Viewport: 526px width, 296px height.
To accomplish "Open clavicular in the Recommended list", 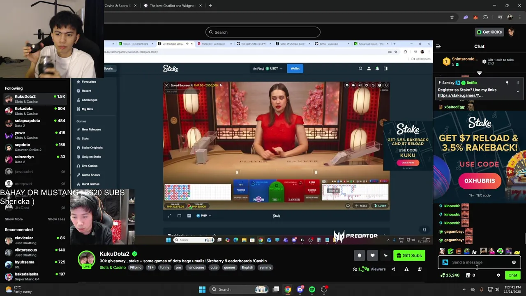I will coord(35,240).
